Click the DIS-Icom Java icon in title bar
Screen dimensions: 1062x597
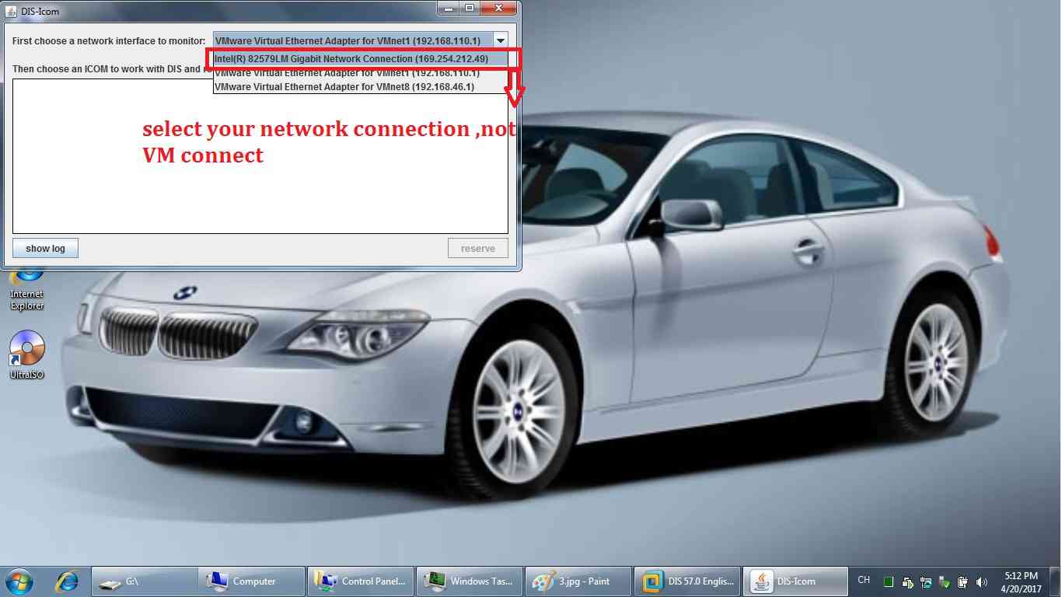click(12, 11)
